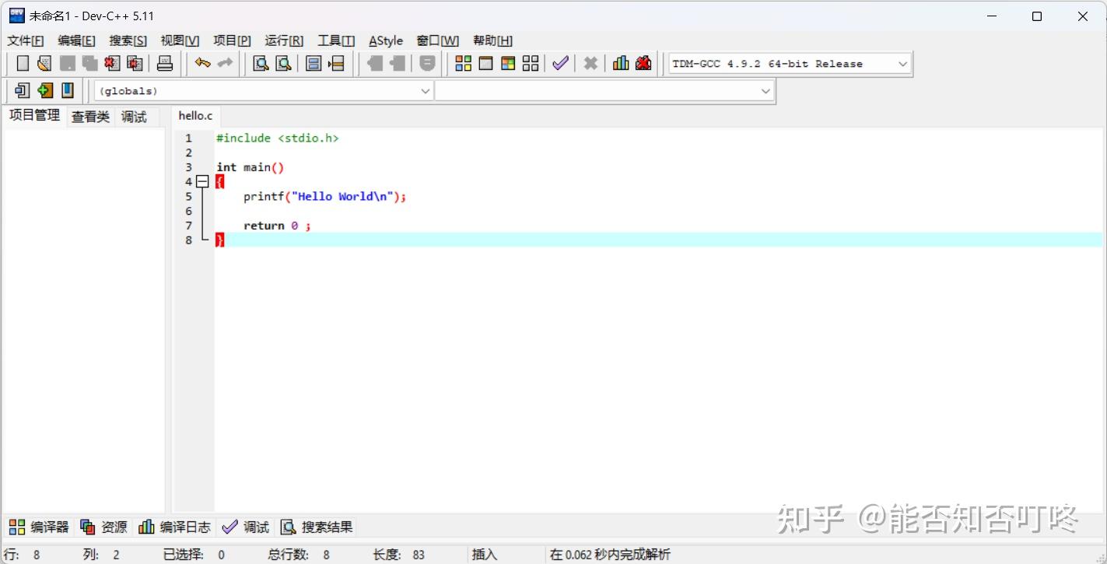Screen dimensions: 1107x564
Task: Open the TDM-GCC compiler dropdown
Action: pyautogui.click(x=902, y=63)
